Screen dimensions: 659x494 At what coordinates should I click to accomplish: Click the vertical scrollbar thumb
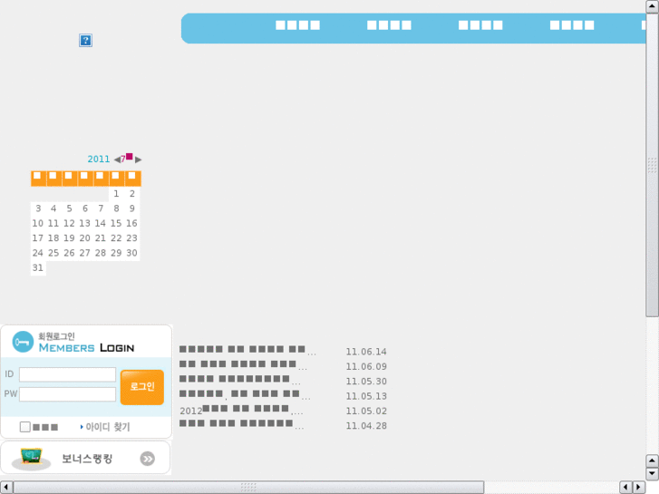pos(652,165)
